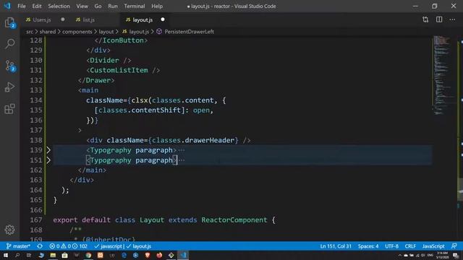
Task: Click the synchronize changes icon in status bar
Action: coord(40,246)
